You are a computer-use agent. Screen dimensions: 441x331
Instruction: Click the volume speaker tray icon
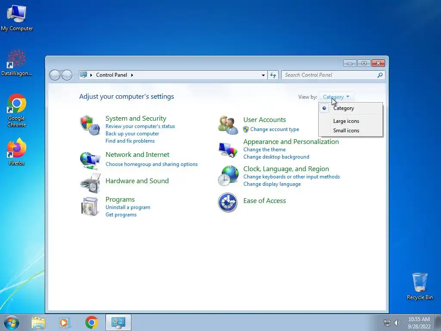398,323
